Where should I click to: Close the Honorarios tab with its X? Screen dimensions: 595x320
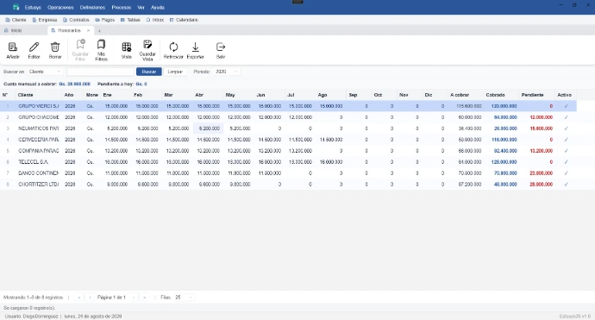point(89,30)
